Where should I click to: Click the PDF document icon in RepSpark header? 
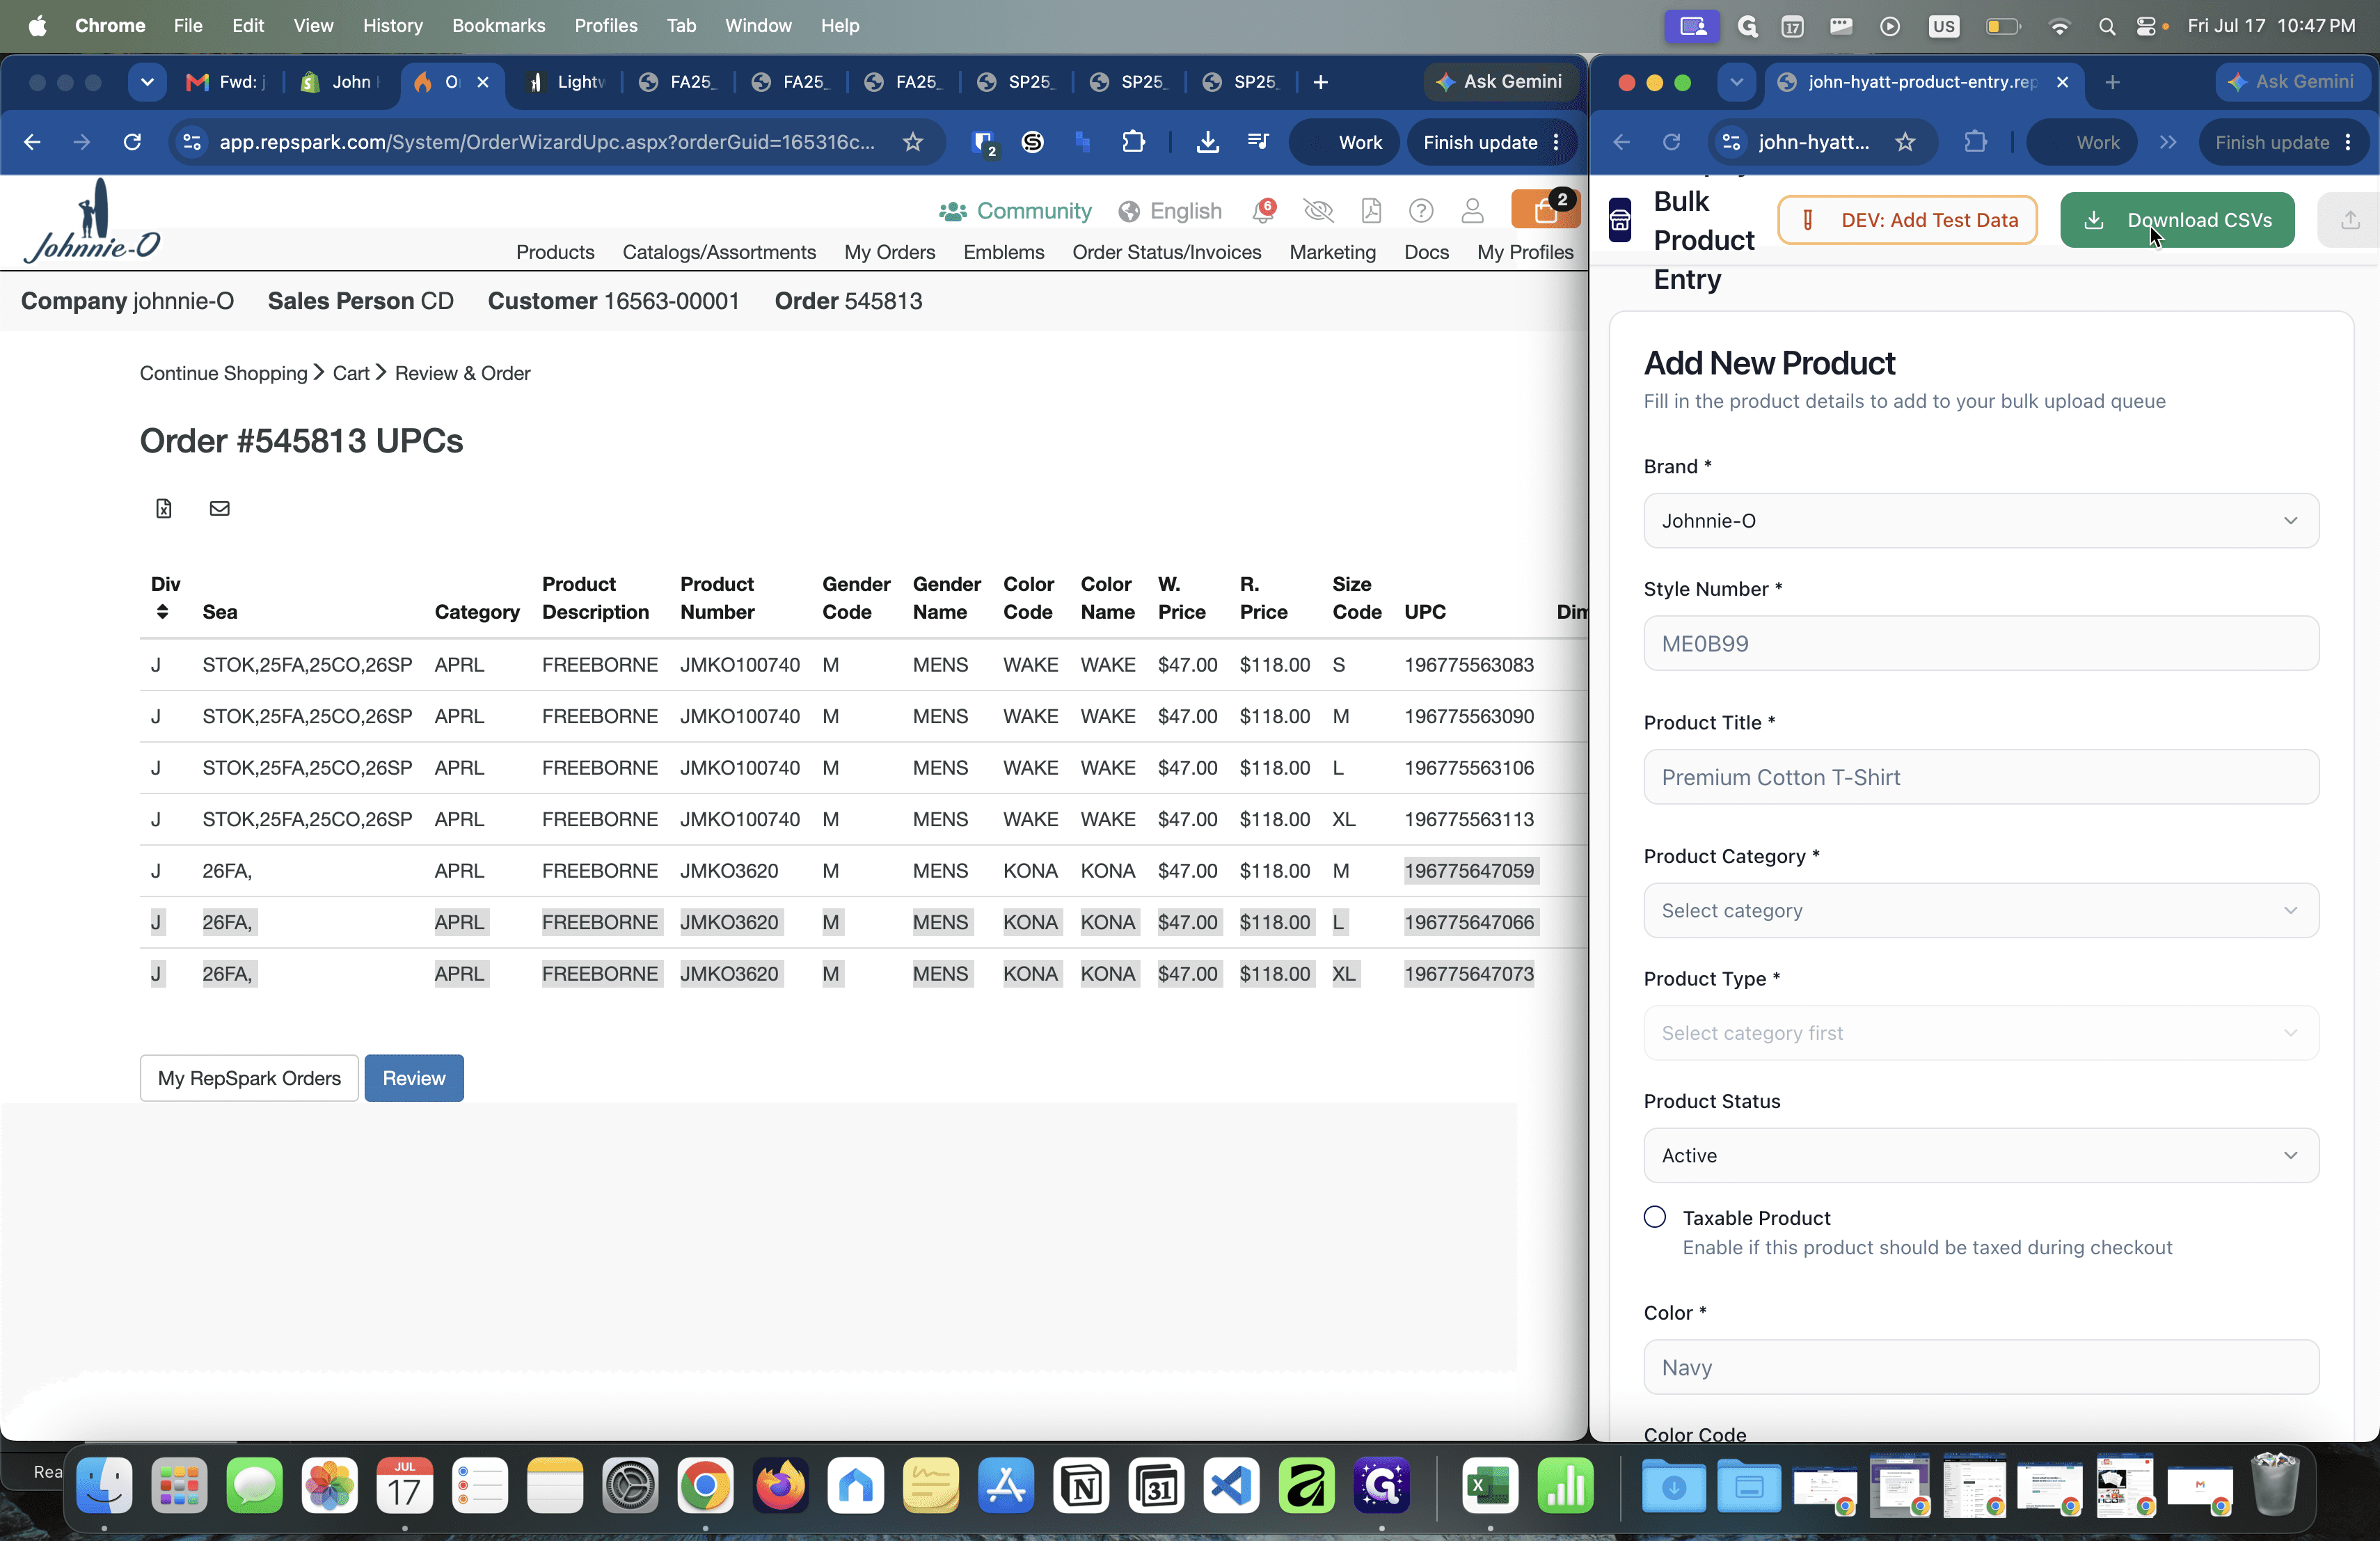coord(1371,211)
